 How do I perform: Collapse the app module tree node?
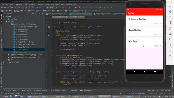tap(4, 16)
